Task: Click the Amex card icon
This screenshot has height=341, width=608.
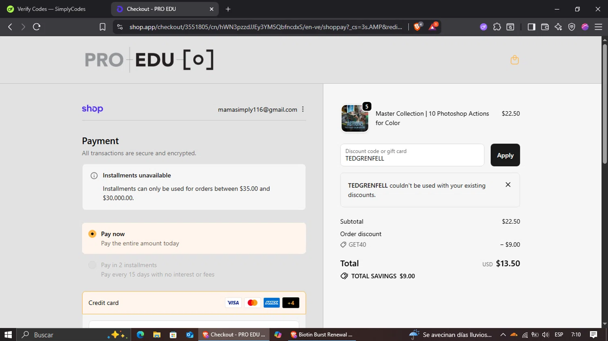Action: click(x=272, y=303)
